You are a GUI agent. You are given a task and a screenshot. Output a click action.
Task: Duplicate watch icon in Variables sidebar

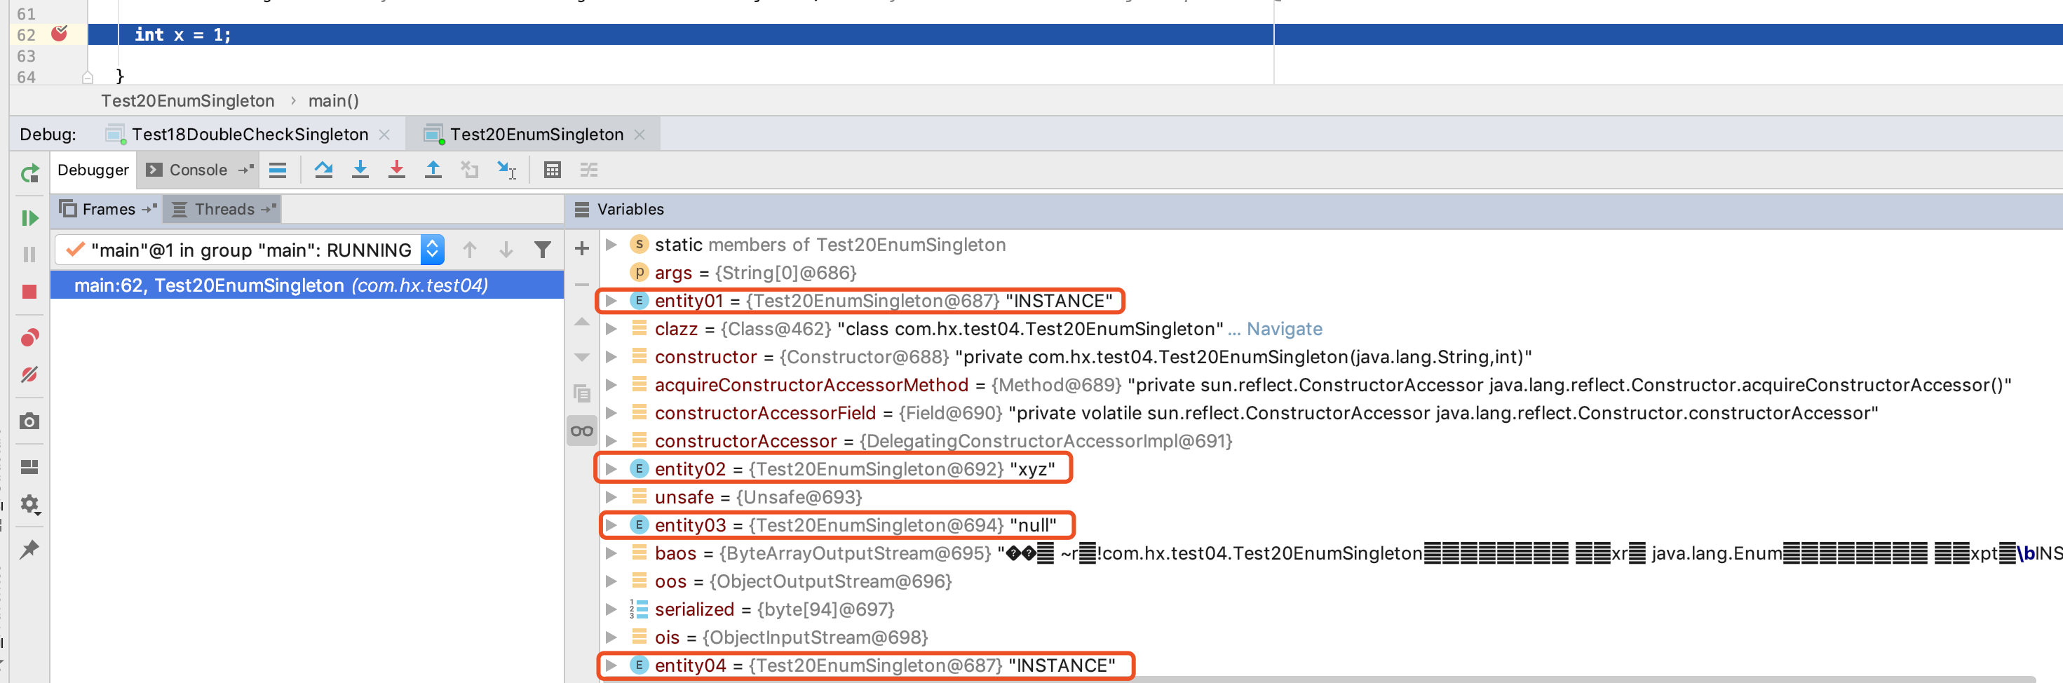[x=582, y=393]
